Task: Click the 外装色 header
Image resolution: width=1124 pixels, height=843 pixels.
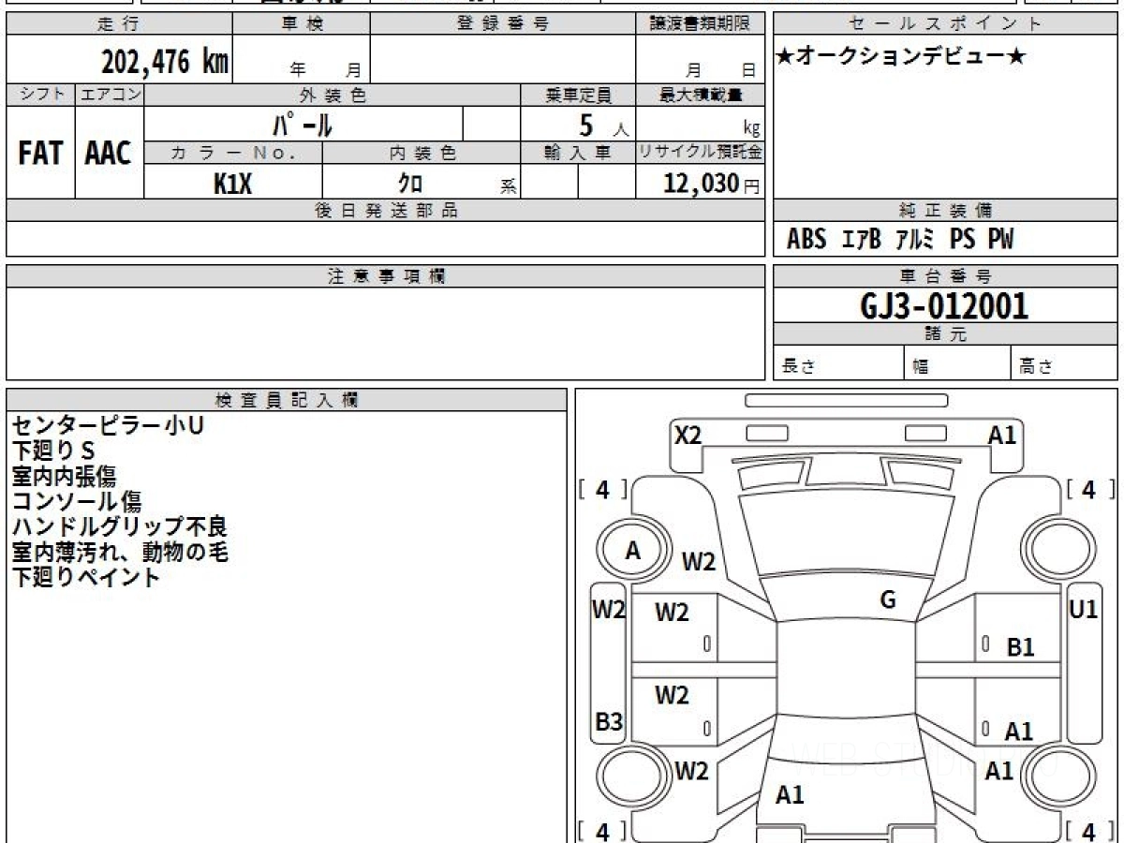Action: 333,95
